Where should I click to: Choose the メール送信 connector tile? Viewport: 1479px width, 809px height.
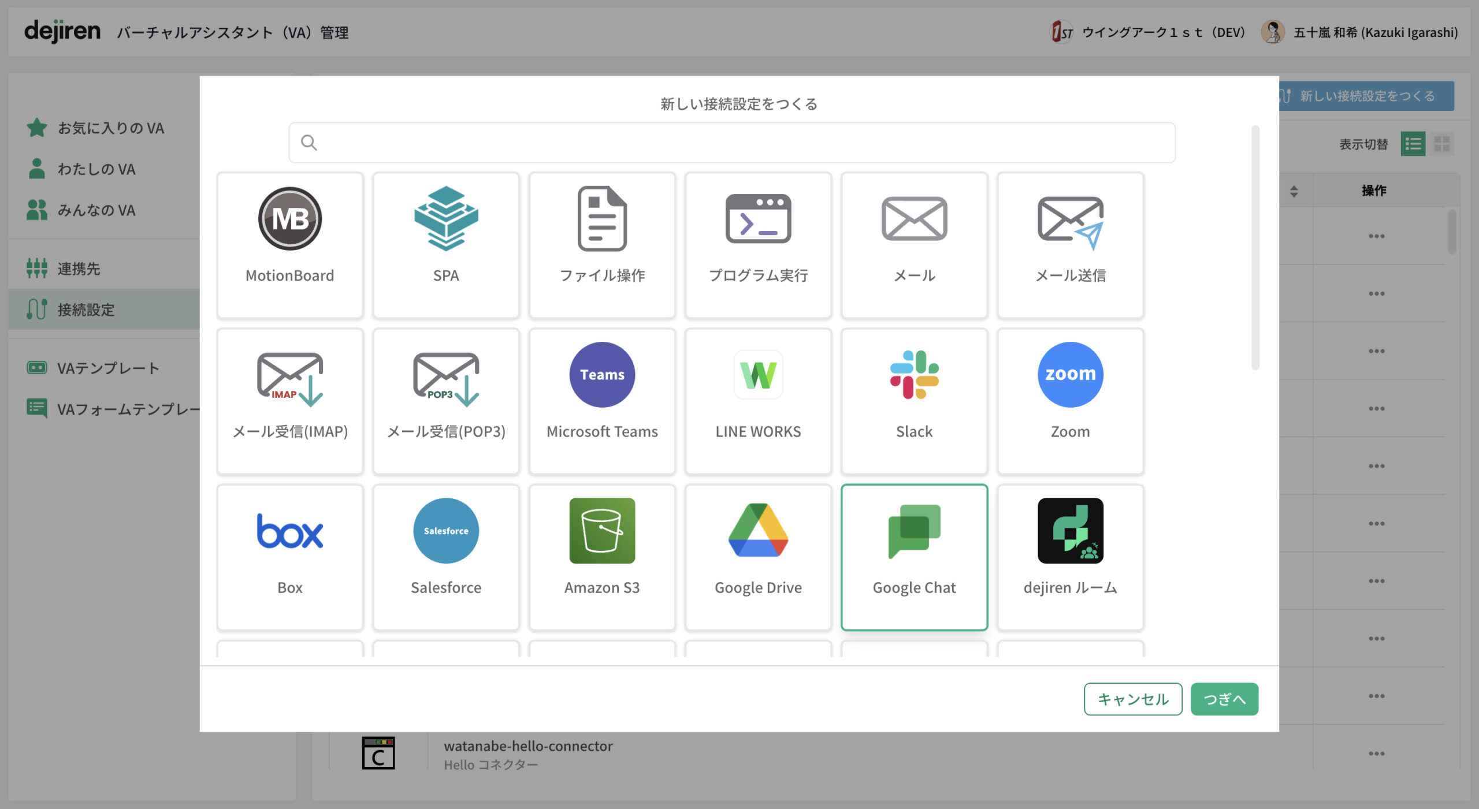1071,245
